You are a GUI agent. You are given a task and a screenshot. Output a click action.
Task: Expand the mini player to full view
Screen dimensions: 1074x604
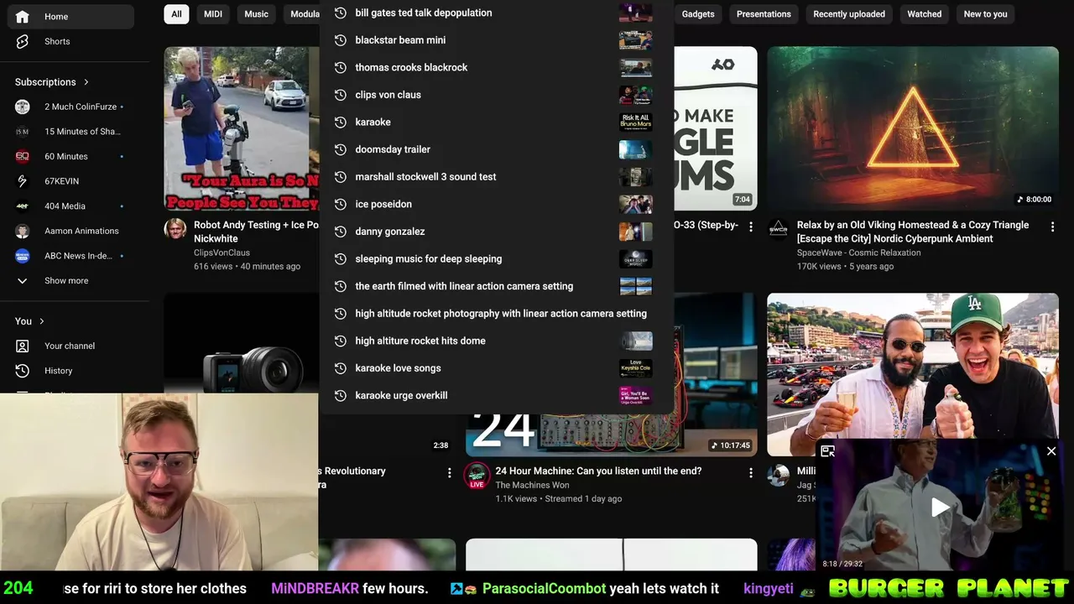(x=827, y=451)
